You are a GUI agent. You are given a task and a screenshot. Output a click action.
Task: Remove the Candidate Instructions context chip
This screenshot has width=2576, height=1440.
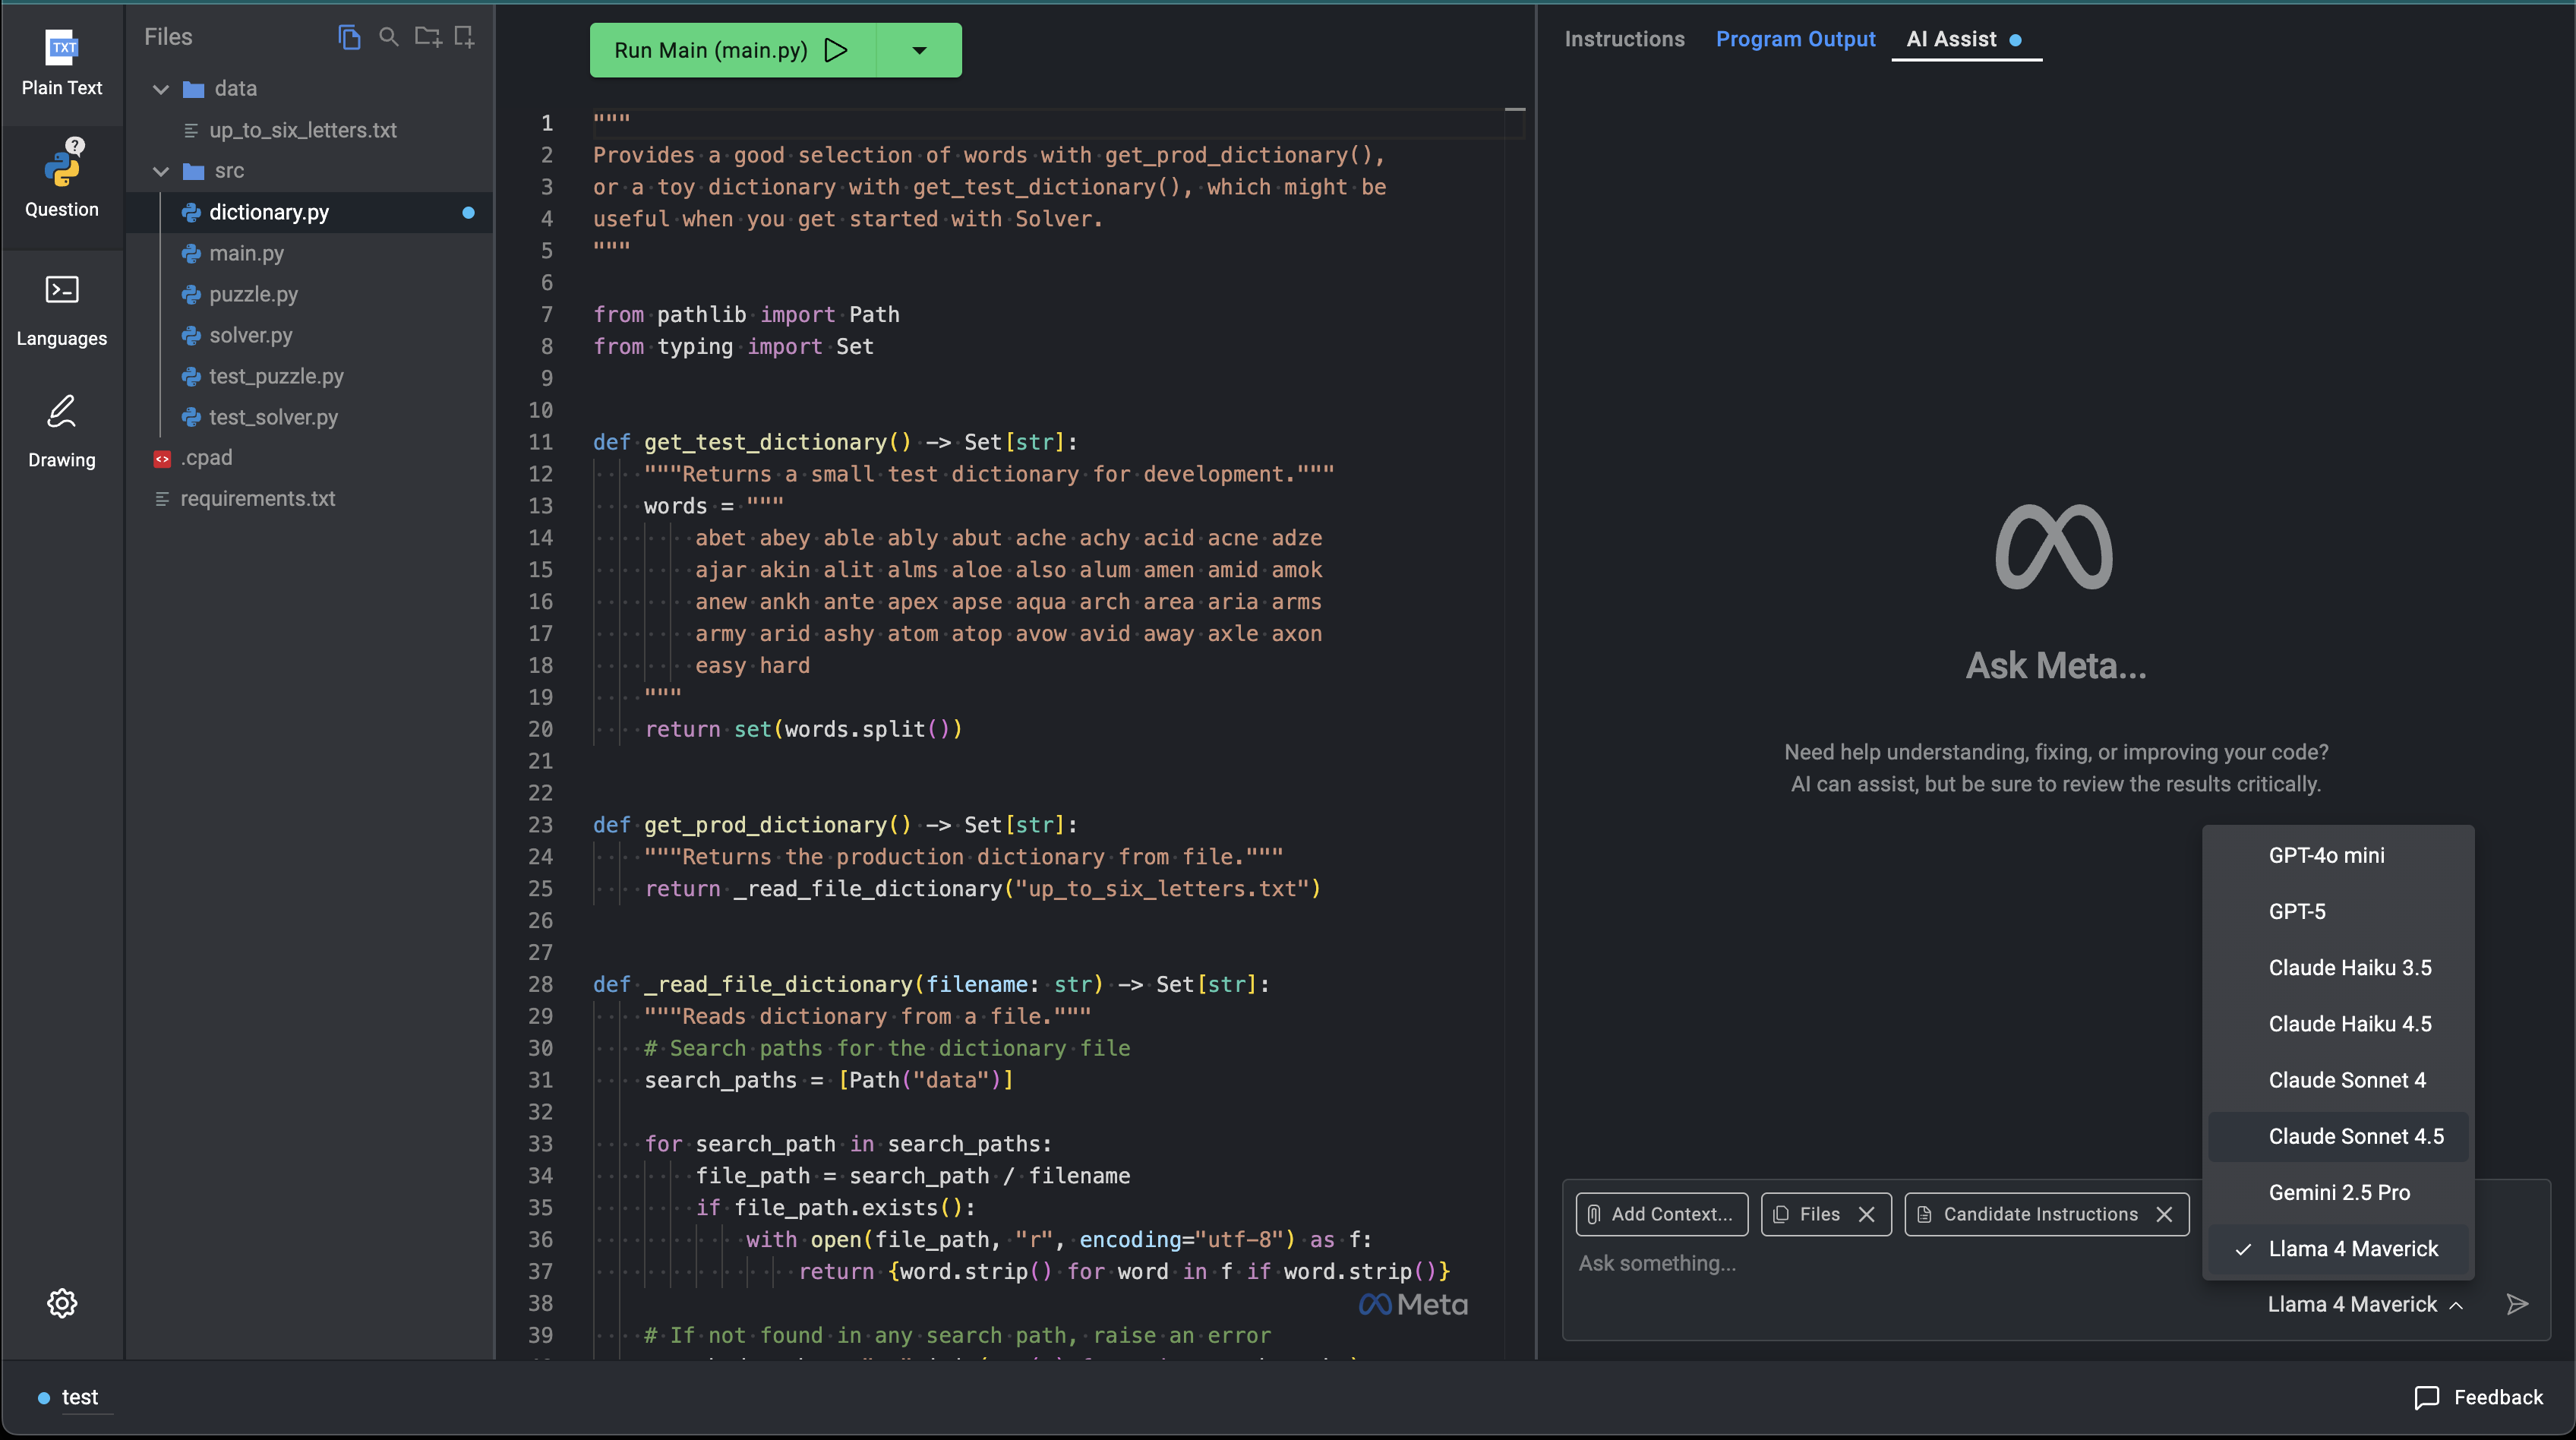coord(2164,1214)
